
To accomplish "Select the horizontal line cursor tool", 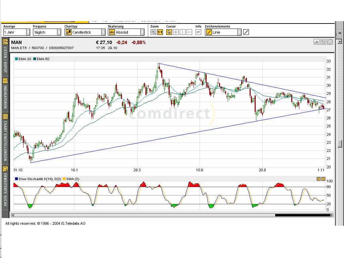I will pos(189,32).
